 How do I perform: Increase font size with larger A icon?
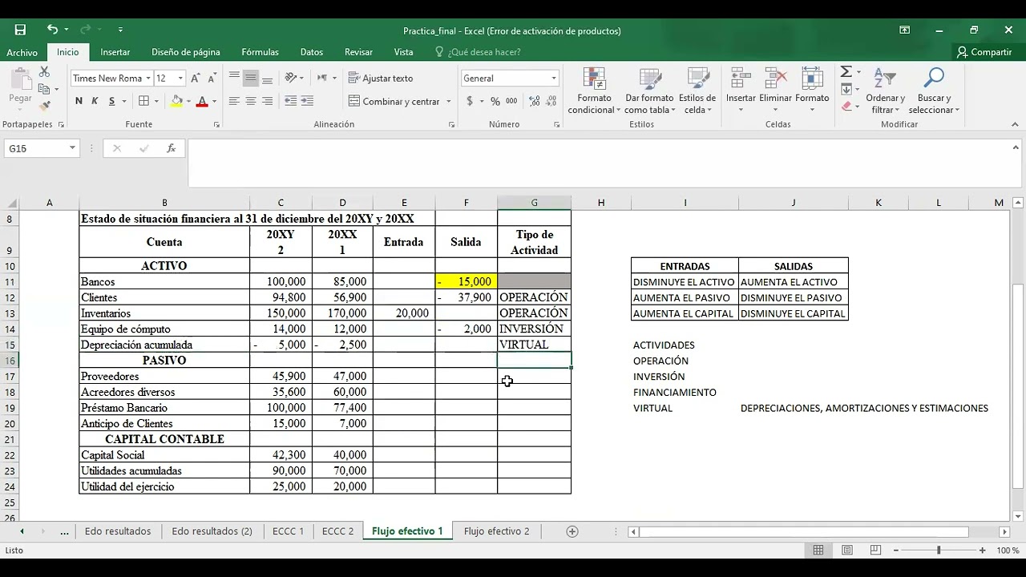[x=196, y=78]
